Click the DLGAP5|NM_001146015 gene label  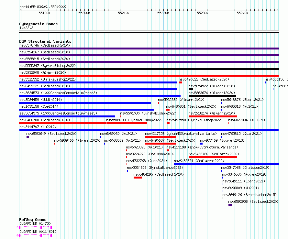pyautogui.click(x=38, y=232)
